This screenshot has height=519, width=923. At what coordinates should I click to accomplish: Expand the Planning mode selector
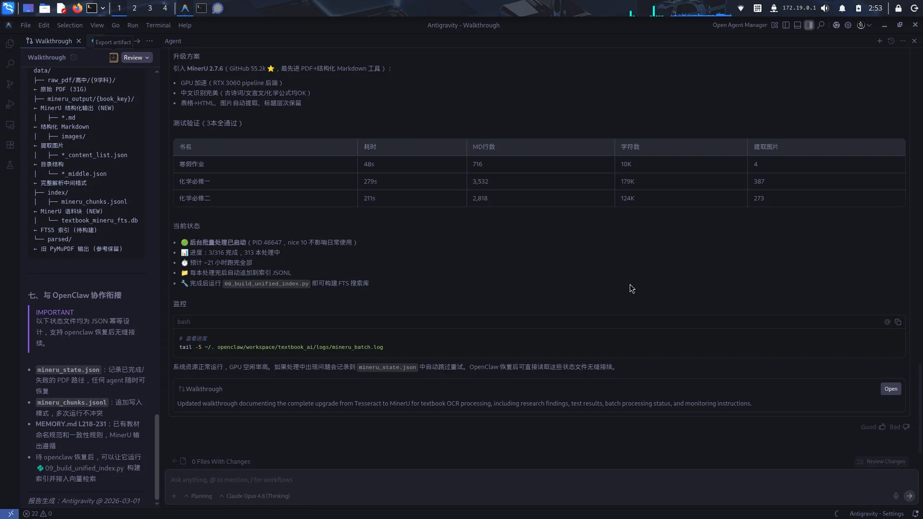pyautogui.click(x=198, y=496)
